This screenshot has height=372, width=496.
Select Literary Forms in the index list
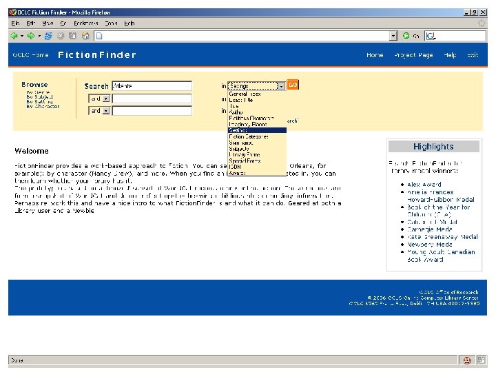(257, 155)
